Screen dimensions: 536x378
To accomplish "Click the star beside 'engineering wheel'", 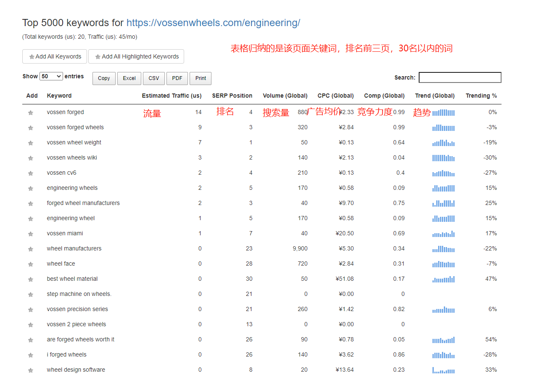I will pos(31,219).
